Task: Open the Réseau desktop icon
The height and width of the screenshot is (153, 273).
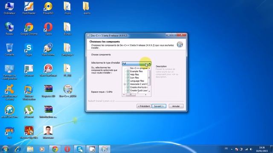Action: [x=9, y=29]
